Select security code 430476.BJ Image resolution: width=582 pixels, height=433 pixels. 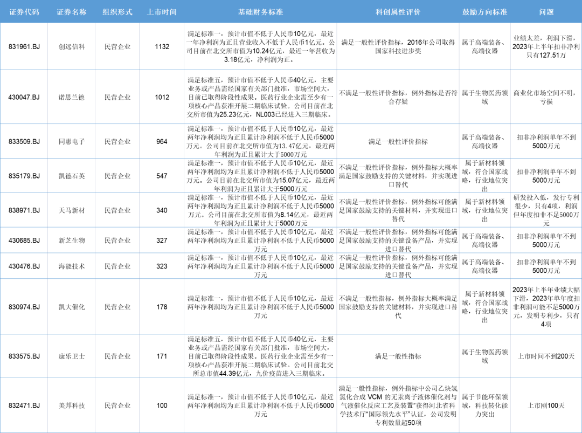click(24, 266)
